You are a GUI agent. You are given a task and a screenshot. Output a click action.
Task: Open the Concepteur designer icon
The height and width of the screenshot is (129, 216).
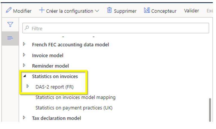pyautogui.click(x=147, y=11)
